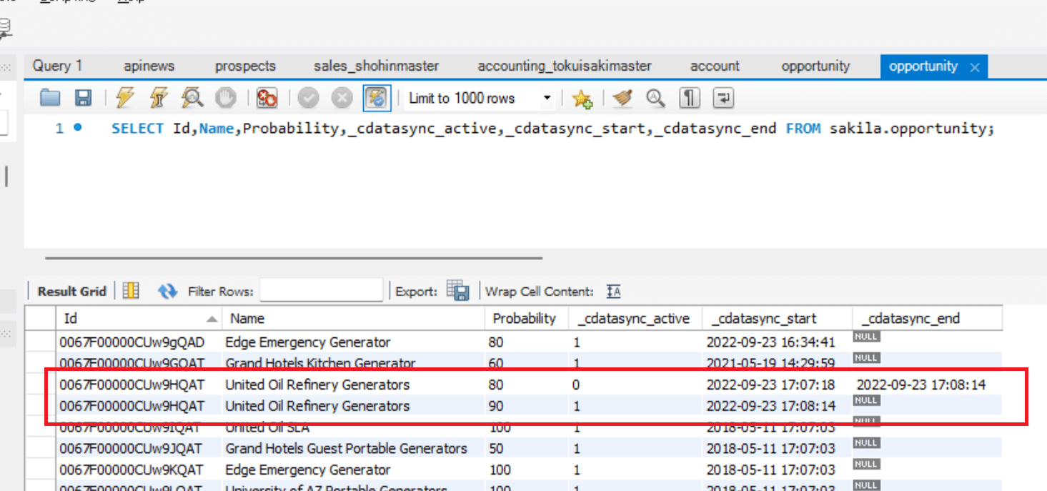Open find panel with magnifier icon

655,98
